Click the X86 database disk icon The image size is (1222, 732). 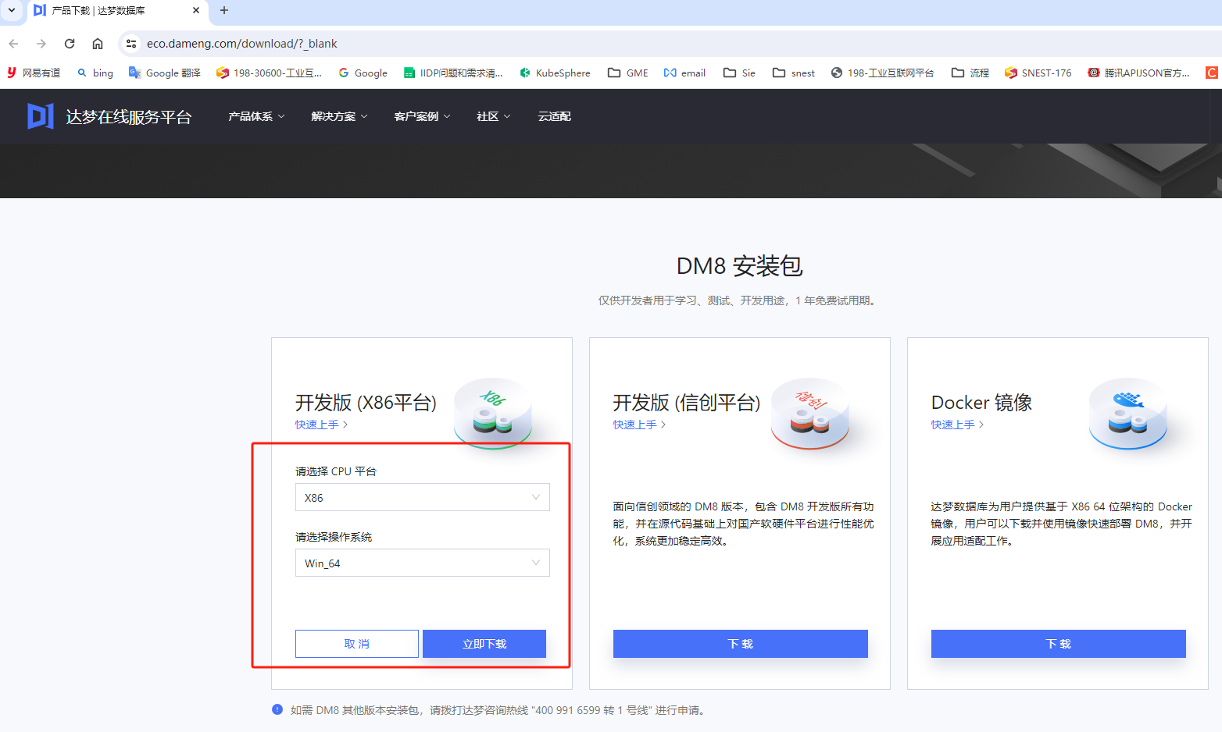coord(492,413)
